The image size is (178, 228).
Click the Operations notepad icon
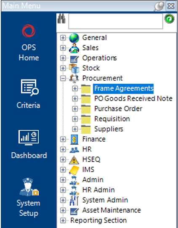[x=74, y=59]
